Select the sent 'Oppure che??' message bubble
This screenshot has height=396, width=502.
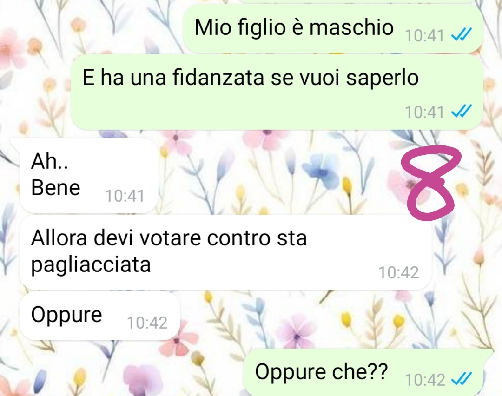click(x=363, y=372)
